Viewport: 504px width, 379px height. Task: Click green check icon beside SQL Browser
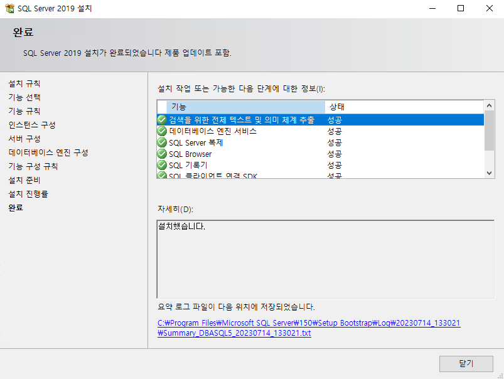[x=162, y=154]
